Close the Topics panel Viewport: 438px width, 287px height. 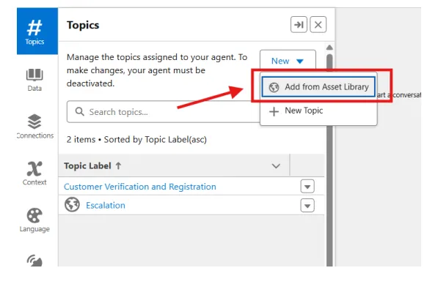(318, 25)
